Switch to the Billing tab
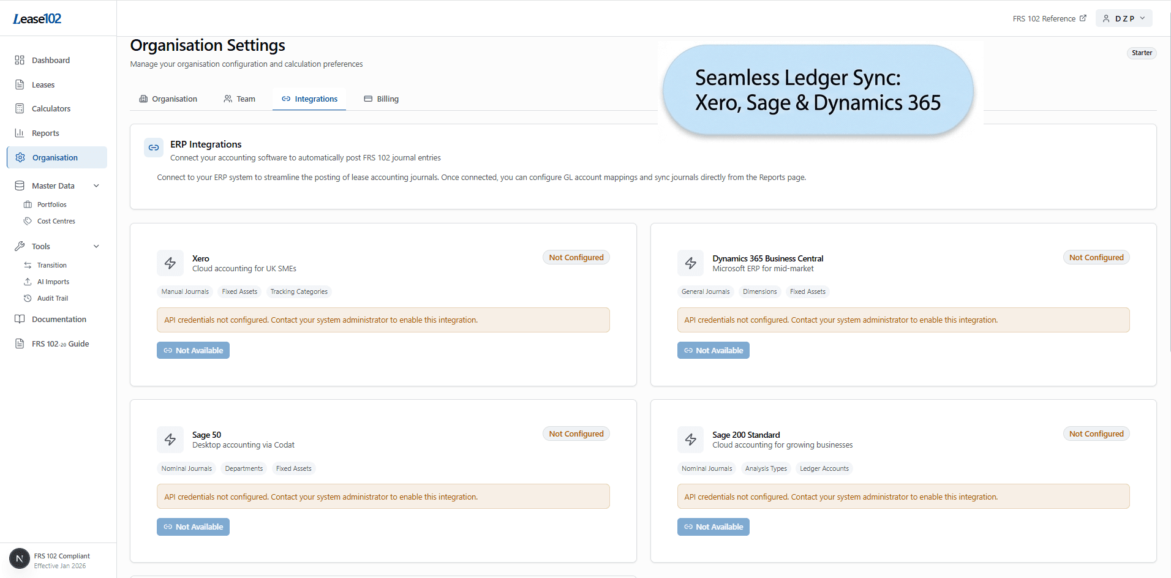 [381, 99]
